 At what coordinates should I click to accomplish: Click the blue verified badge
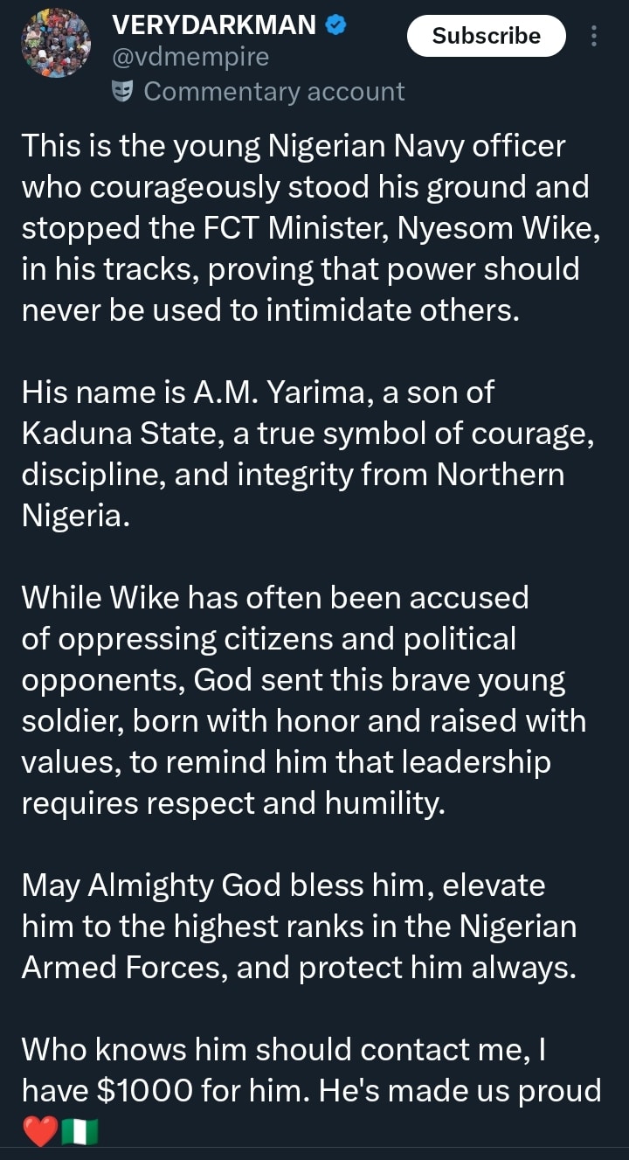click(x=335, y=25)
